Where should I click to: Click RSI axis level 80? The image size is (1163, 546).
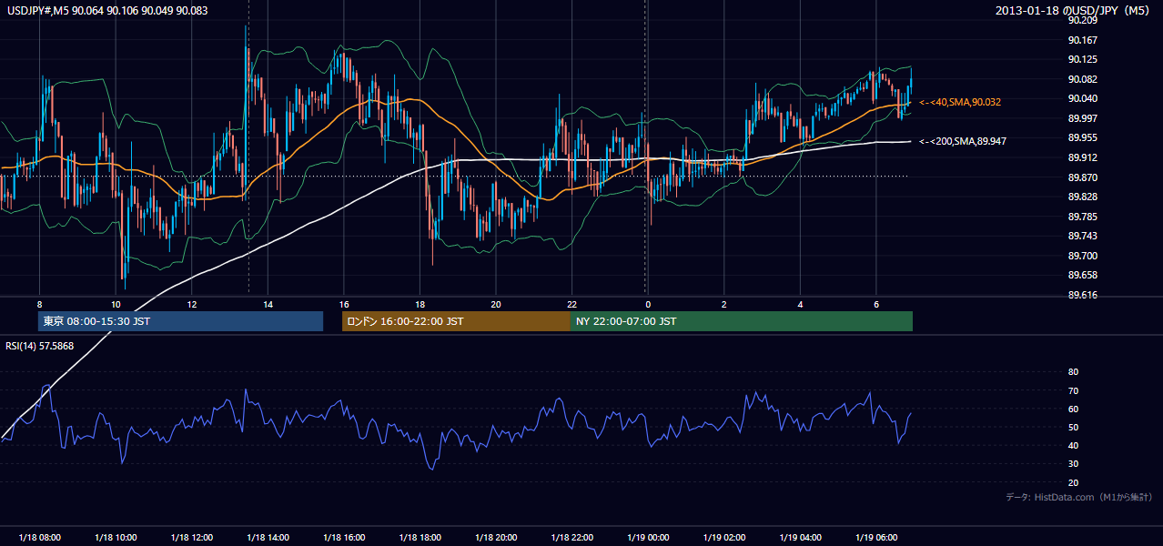(1073, 372)
